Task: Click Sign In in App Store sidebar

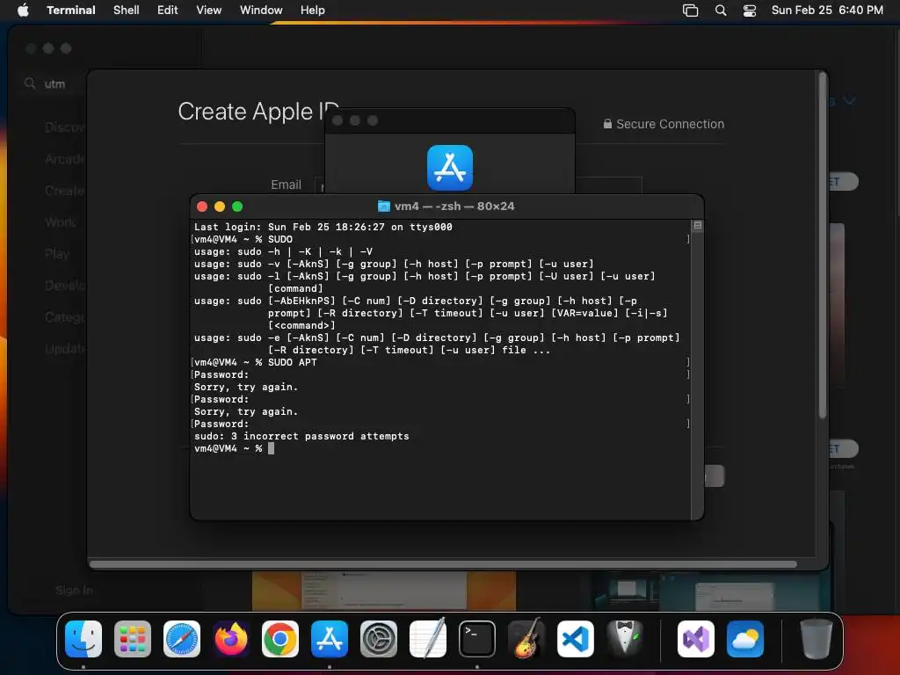Action: coord(74,590)
